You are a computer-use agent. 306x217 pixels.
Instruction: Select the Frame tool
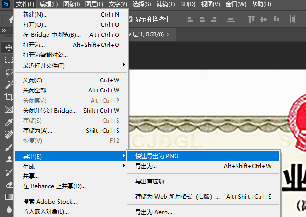(x=9, y=110)
